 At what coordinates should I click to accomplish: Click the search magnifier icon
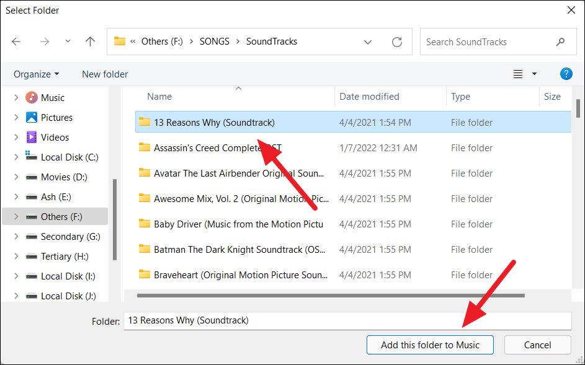click(x=560, y=42)
